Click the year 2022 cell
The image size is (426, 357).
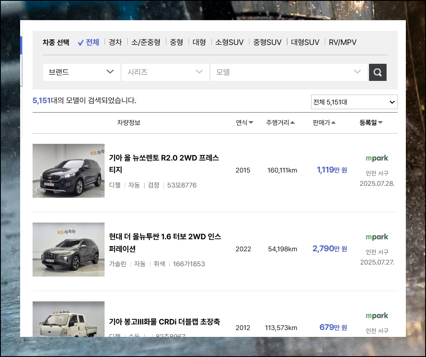point(243,249)
